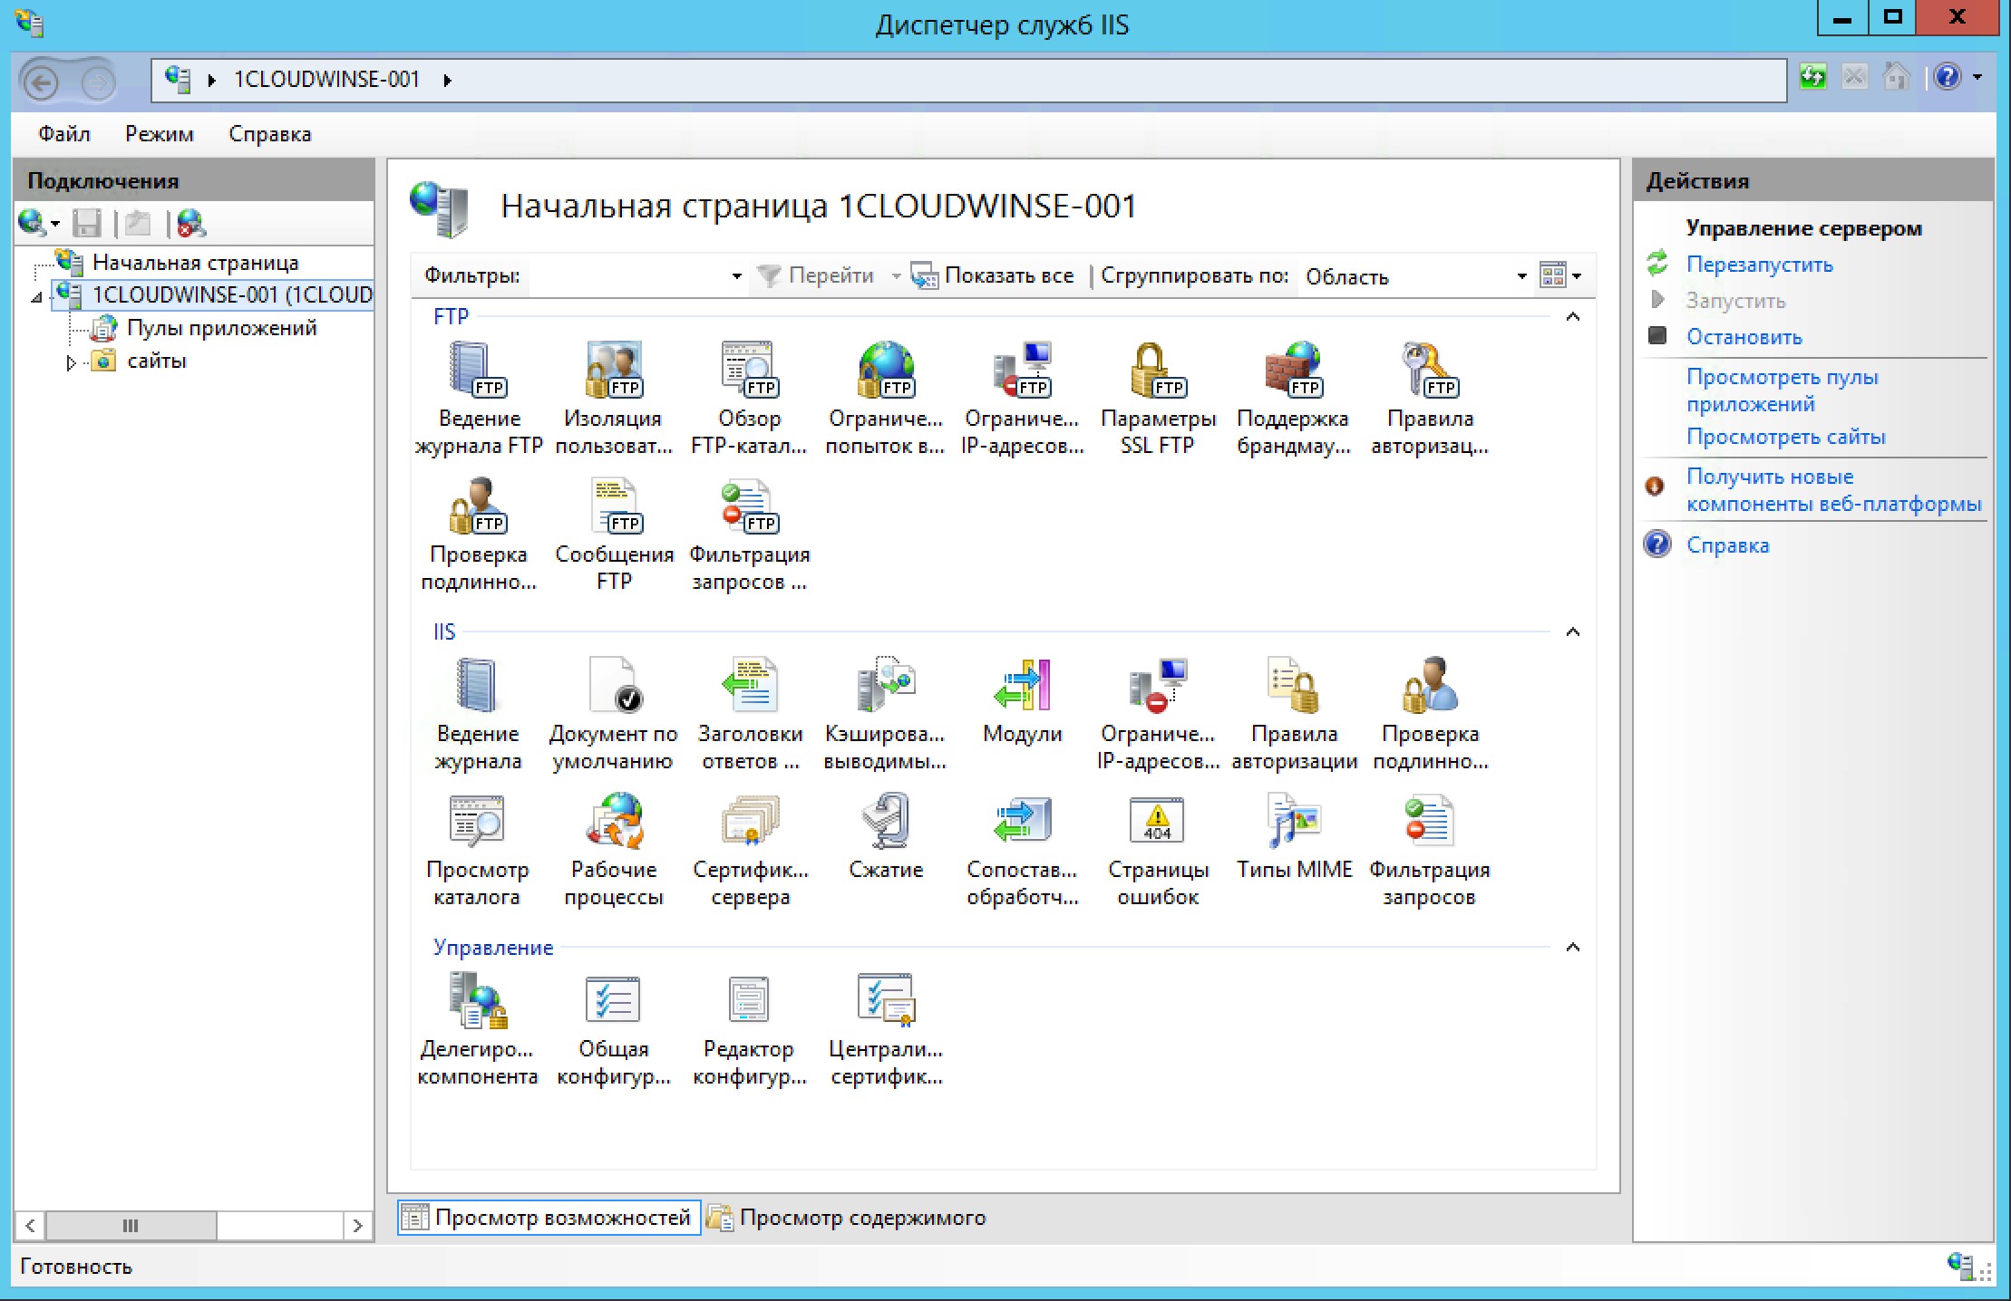Image resolution: width=2011 pixels, height=1301 pixels.
Task: Switch to Просмотр содержимого tab
Action: coord(847,1217)
